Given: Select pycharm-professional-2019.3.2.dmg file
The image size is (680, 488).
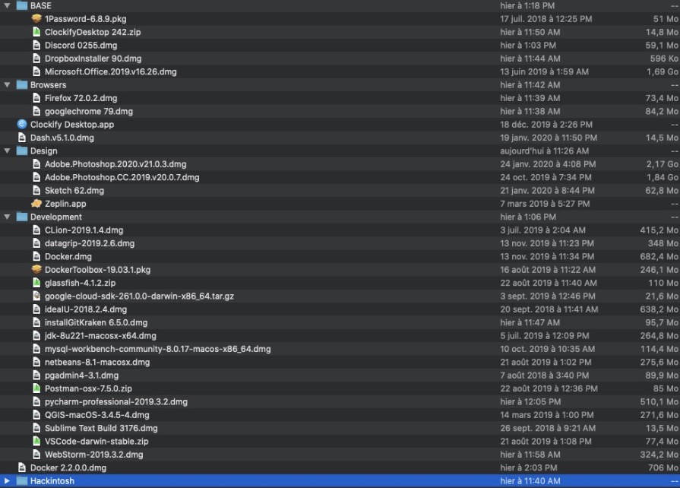Looking at the screenshot, I should [115, 401].
